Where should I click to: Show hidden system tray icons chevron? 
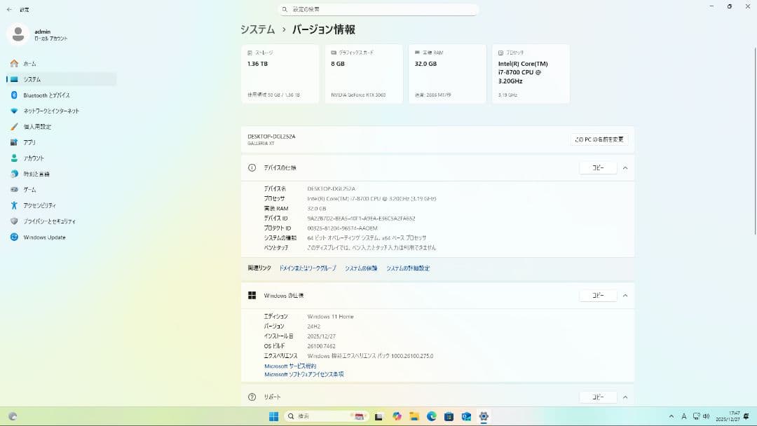pyautogui.click(x=672, y=416)
